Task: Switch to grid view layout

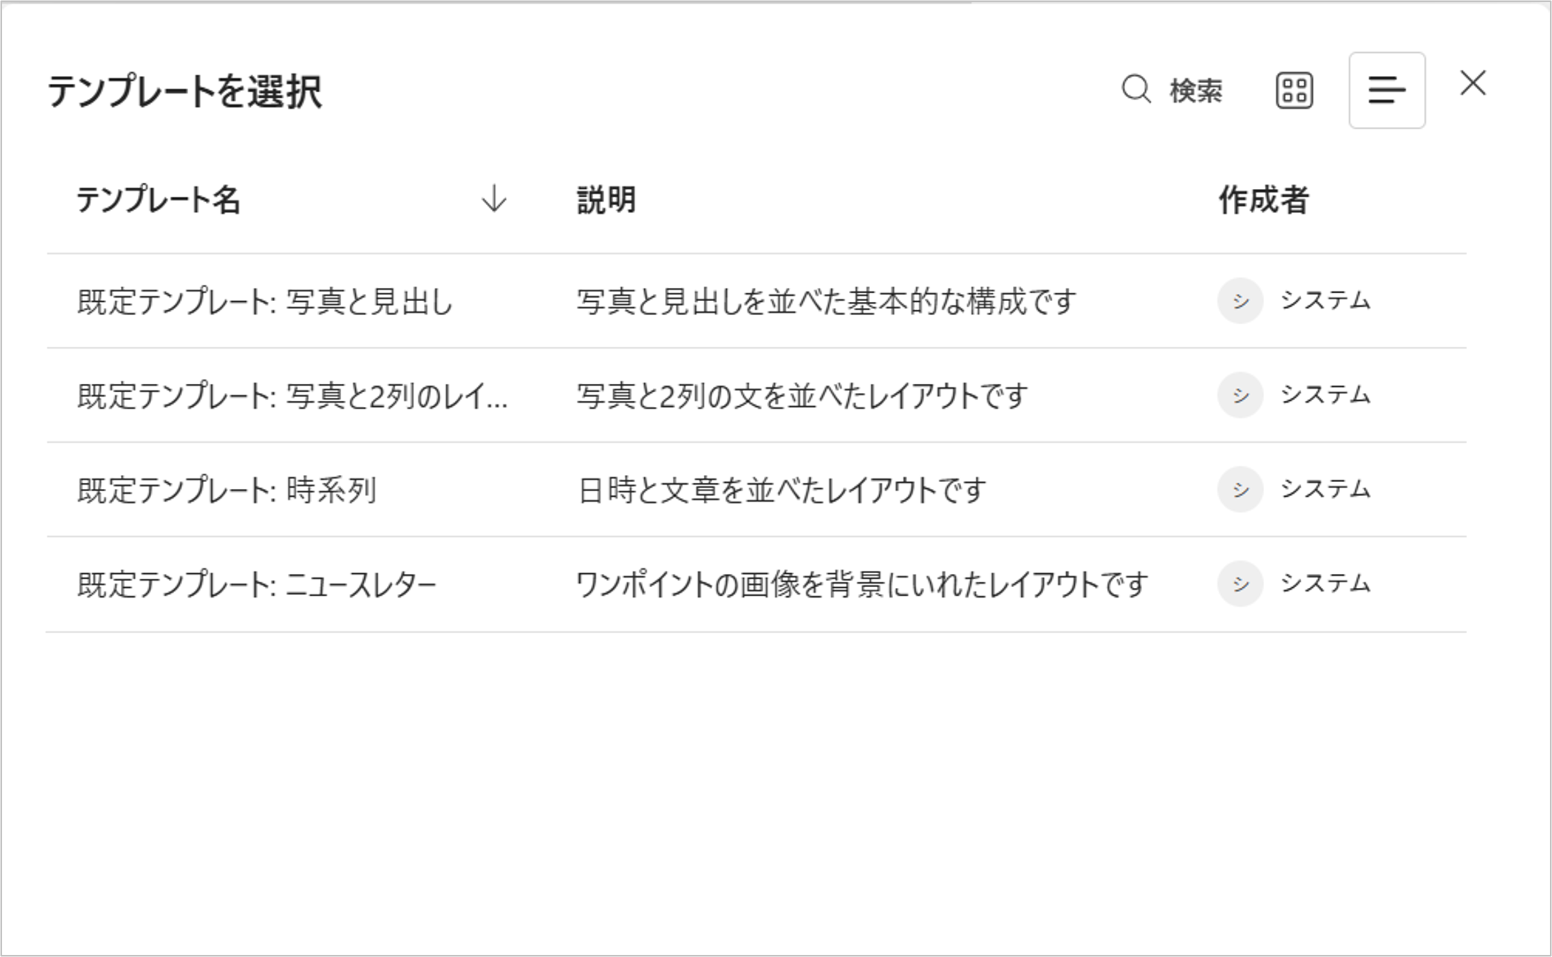Action: (1294, 90)
